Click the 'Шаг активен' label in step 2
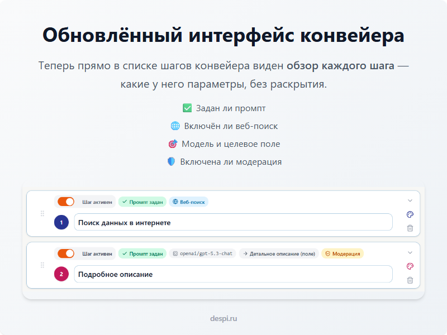Image resolution: width=447 pixels, height=335 pixels. 97,253
